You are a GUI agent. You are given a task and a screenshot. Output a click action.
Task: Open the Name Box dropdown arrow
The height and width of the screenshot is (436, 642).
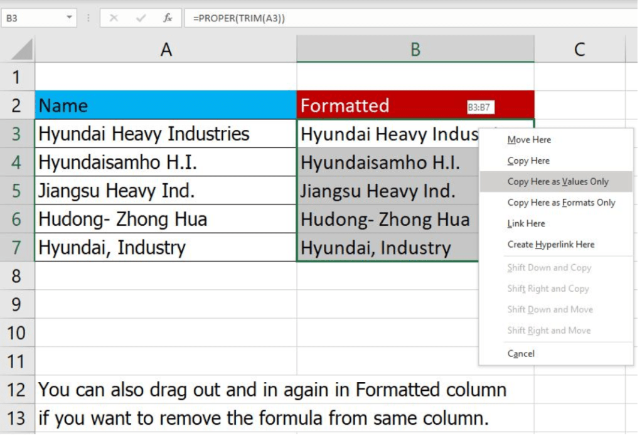(70, 18)
